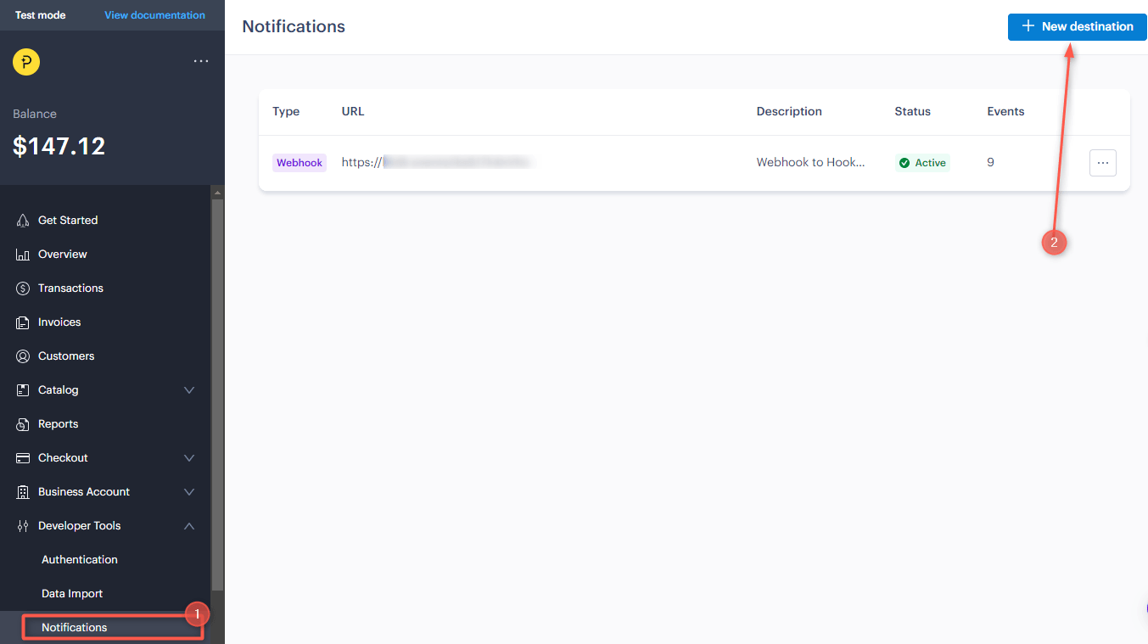This screenshot has height=644, width=1148.
Task: Open the webhook row options menu
Action: pos(1102,163)
